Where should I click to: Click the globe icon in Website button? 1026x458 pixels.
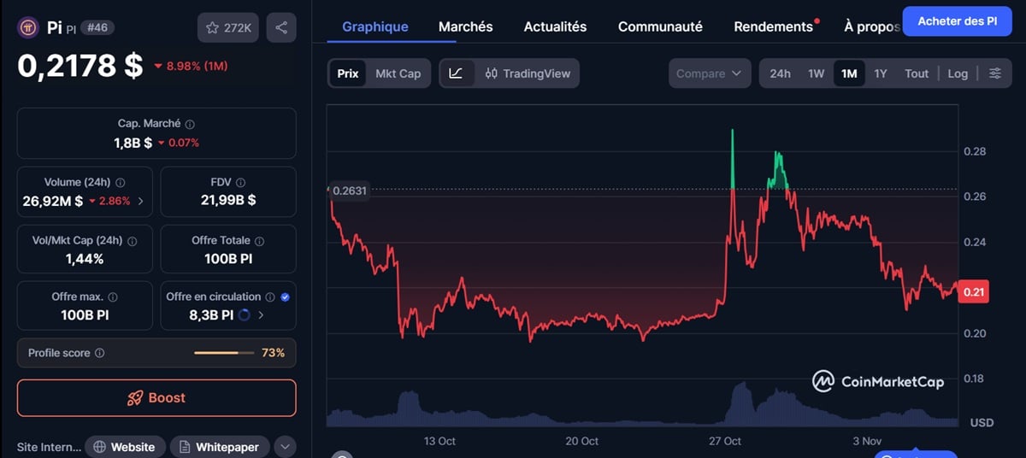[x=100, y=447]
